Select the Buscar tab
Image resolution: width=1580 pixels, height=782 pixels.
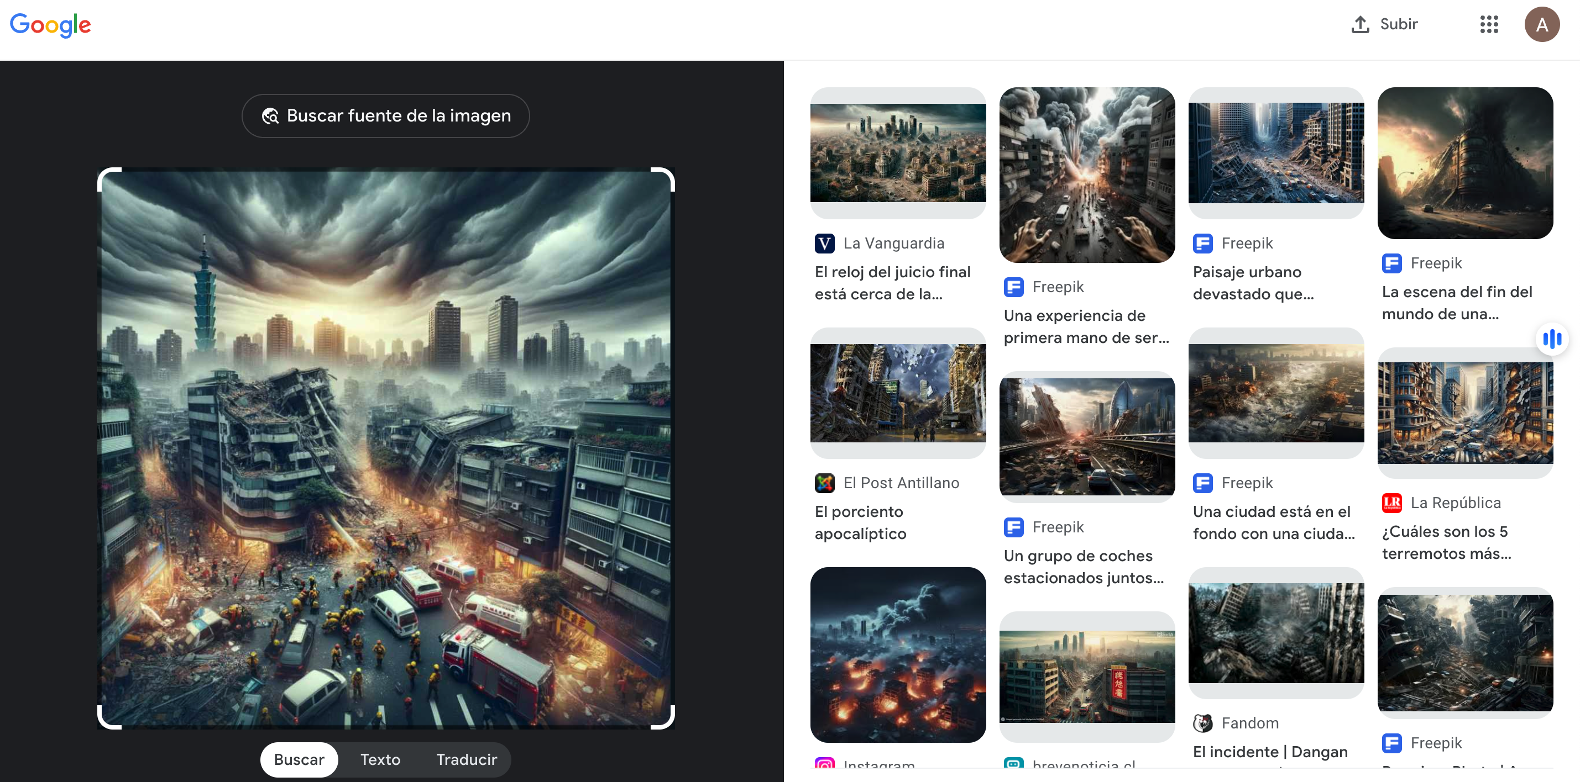[299, 759]
